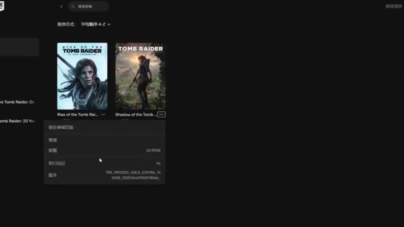This screenshot has height=227, width=404.
Task: Open options menu for Rise of the Tomb Raider
Action: coord(103,115)
